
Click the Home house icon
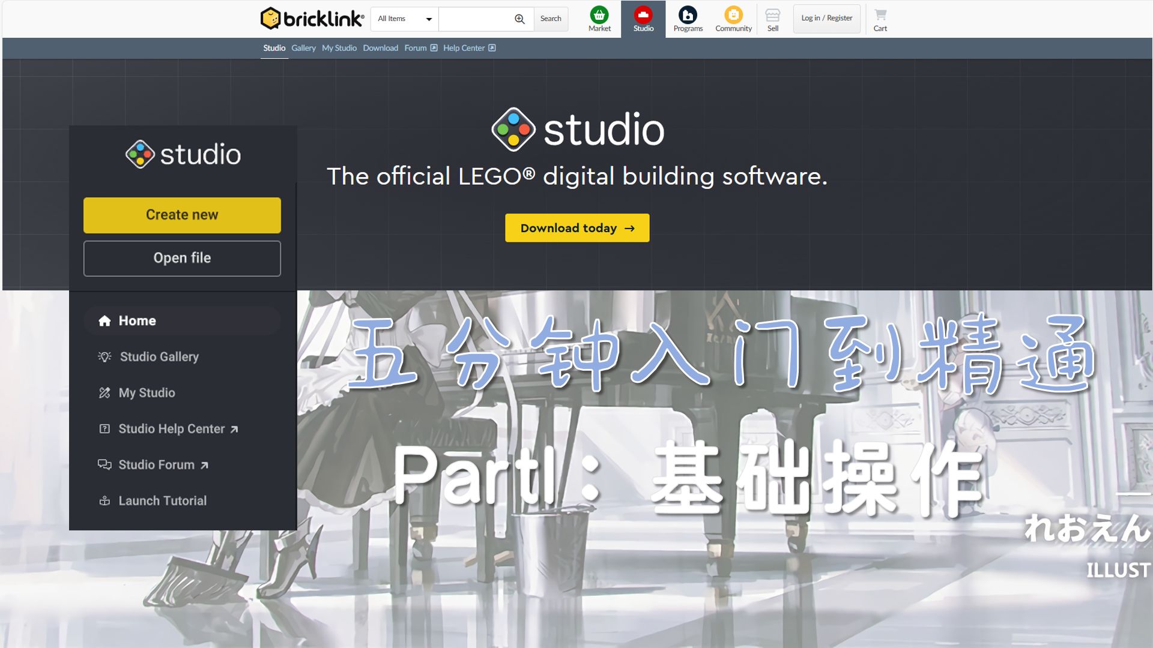click(104, 320)
